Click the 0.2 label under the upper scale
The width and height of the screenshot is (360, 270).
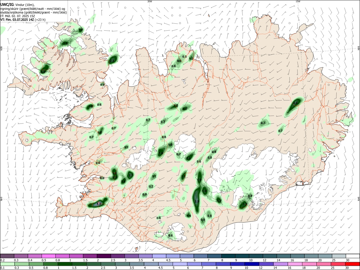(2, 260)
